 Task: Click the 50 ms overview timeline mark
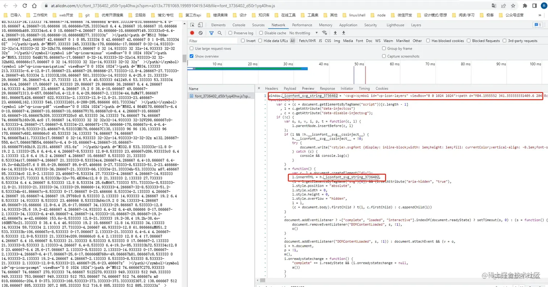[x=359, y=64]
